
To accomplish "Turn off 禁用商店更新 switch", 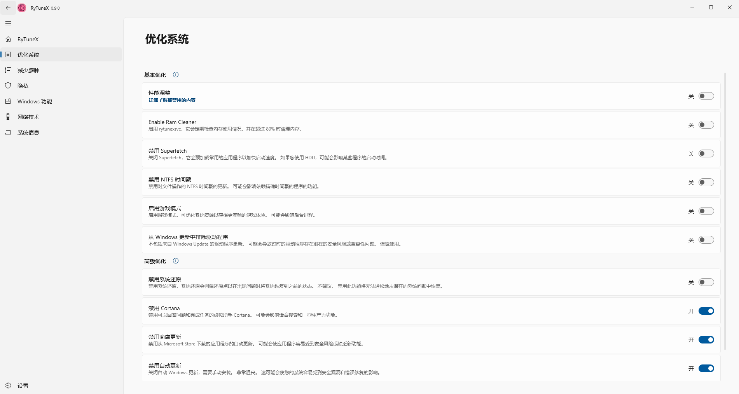I will pos(706,340).
